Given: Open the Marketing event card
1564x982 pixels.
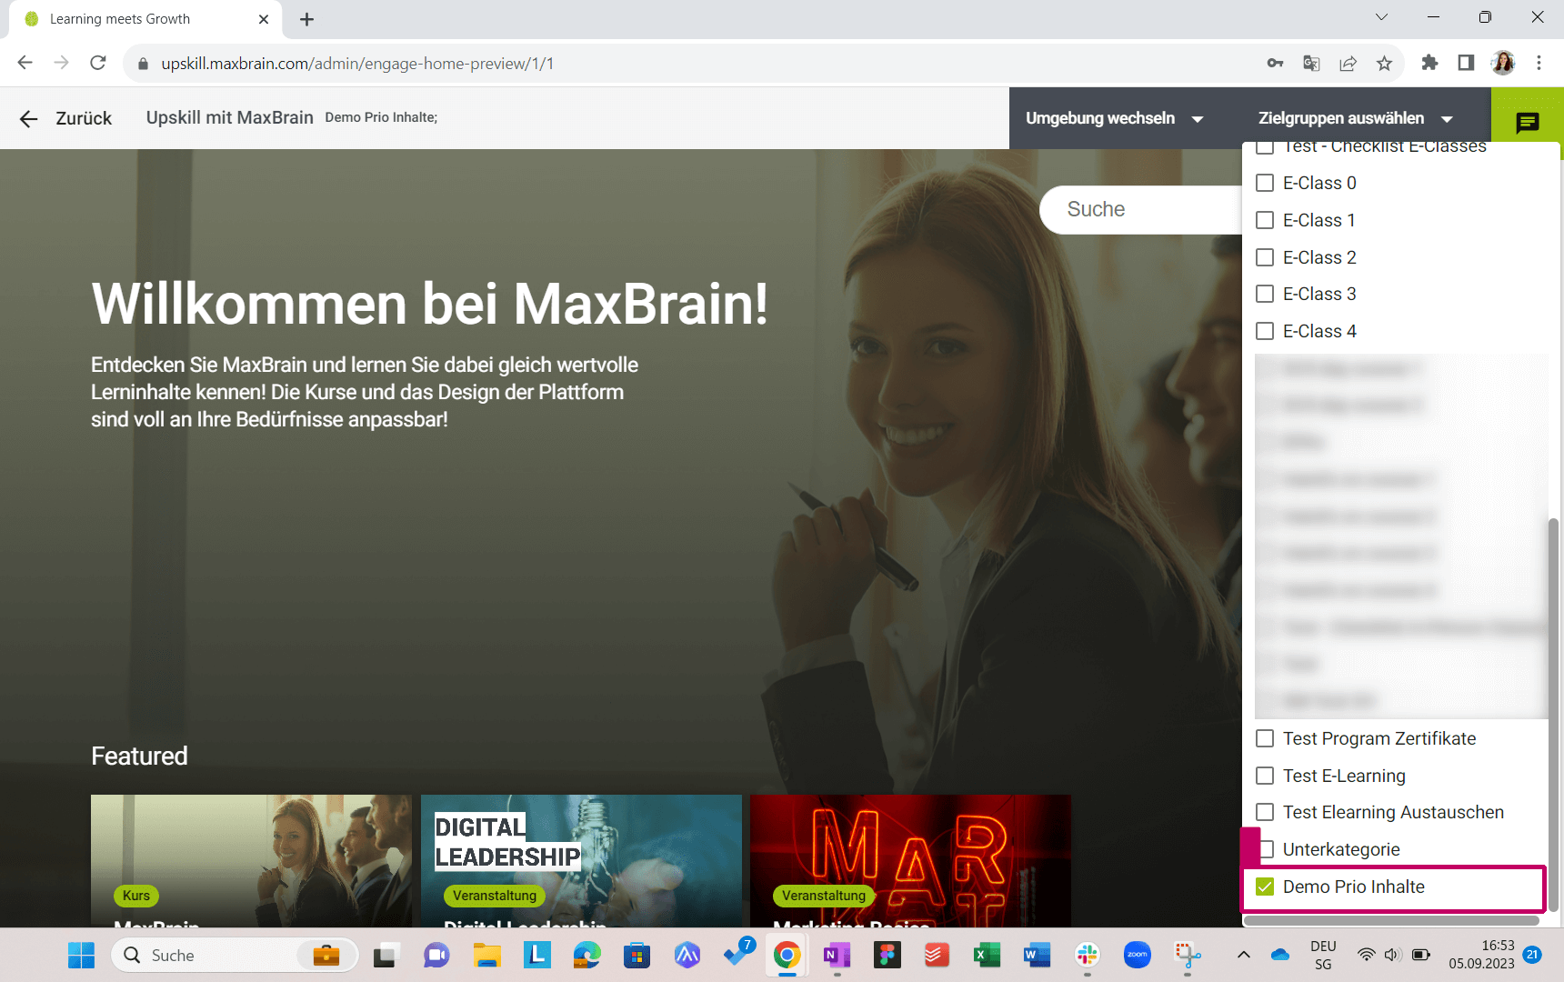Looking at the screenshot, I should coord(911,861).
